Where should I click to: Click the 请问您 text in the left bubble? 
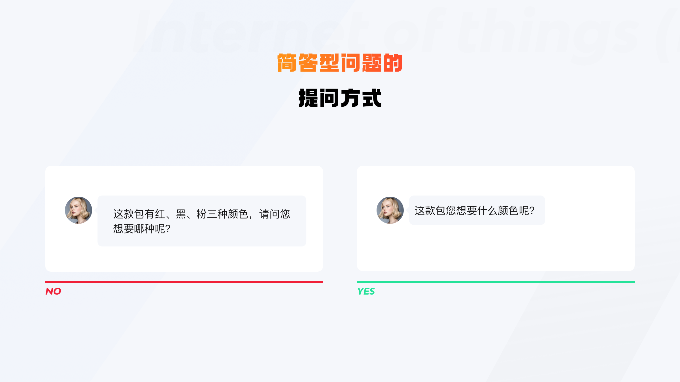[275, 214]
